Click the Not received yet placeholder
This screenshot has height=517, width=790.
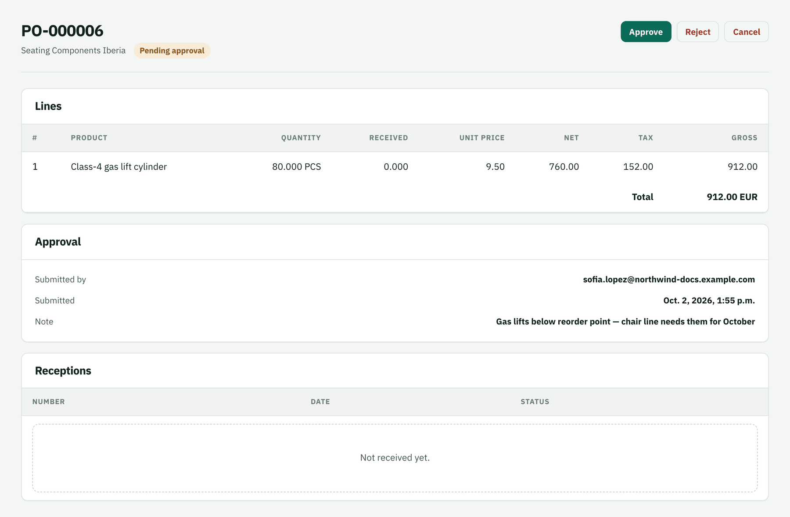(x=395, y=458)
